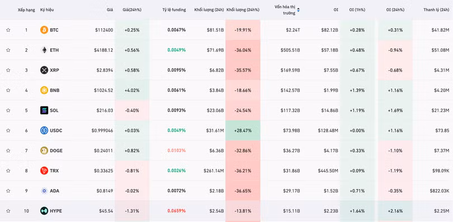
Task: Toggle the favorite star for SOL
Action: [8, 110]
